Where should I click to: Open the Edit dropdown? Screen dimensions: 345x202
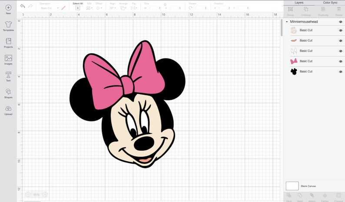(89, 8)
